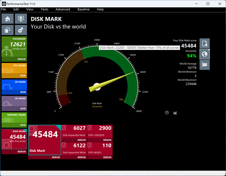
Task: Open settings via the gears icon
Action: point(21,30)
